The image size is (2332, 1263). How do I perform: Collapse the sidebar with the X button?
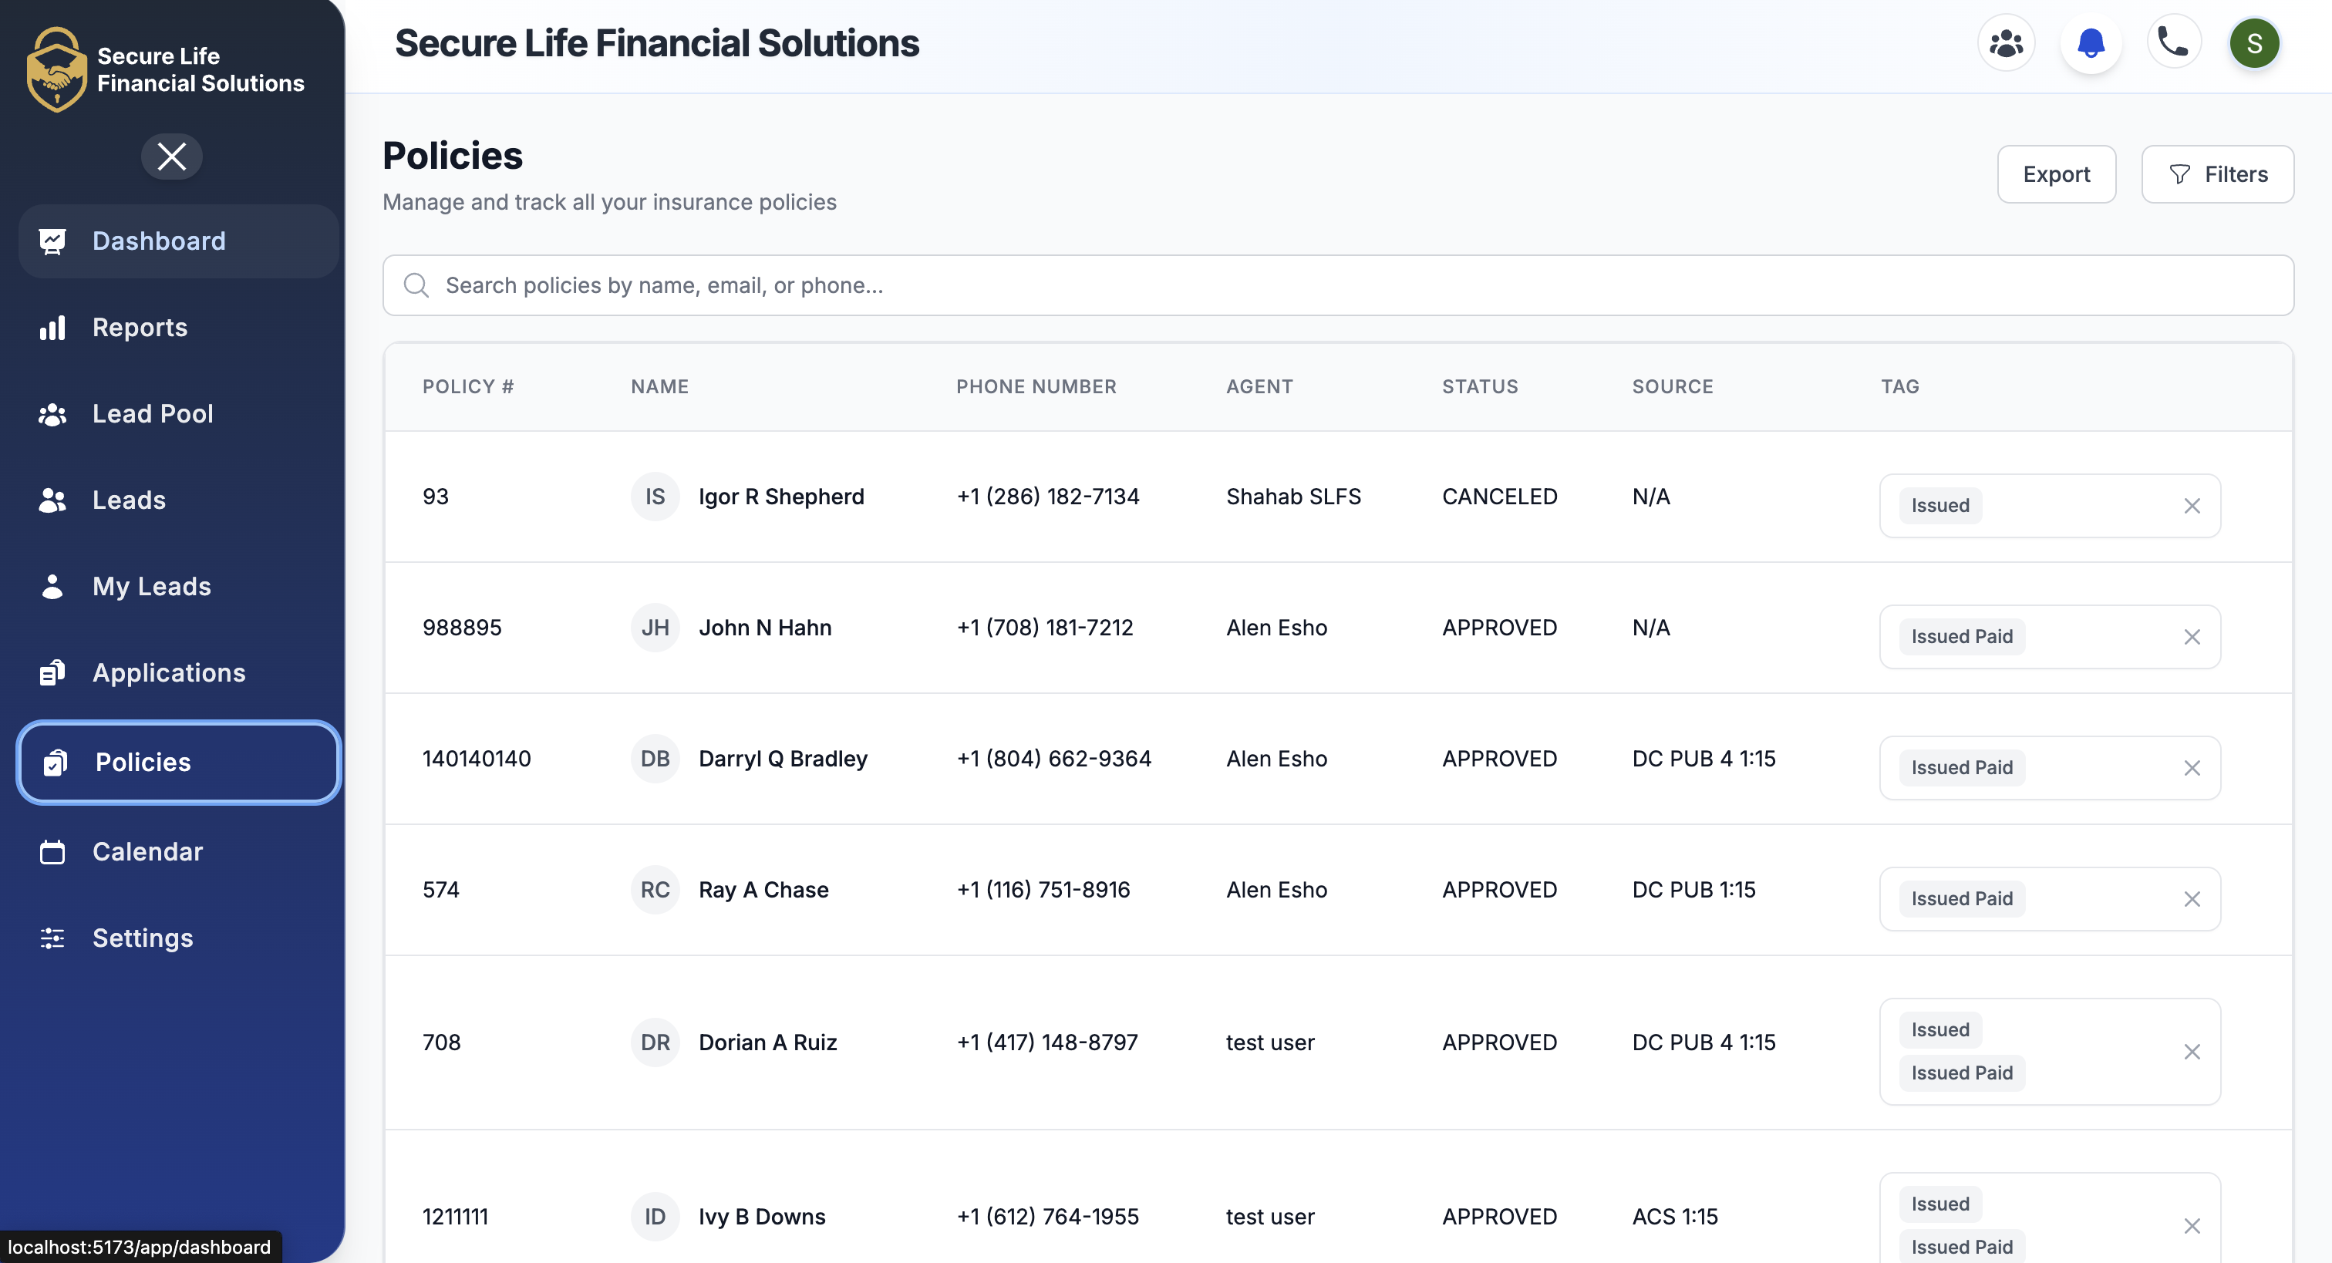click(x=171, y=157)
